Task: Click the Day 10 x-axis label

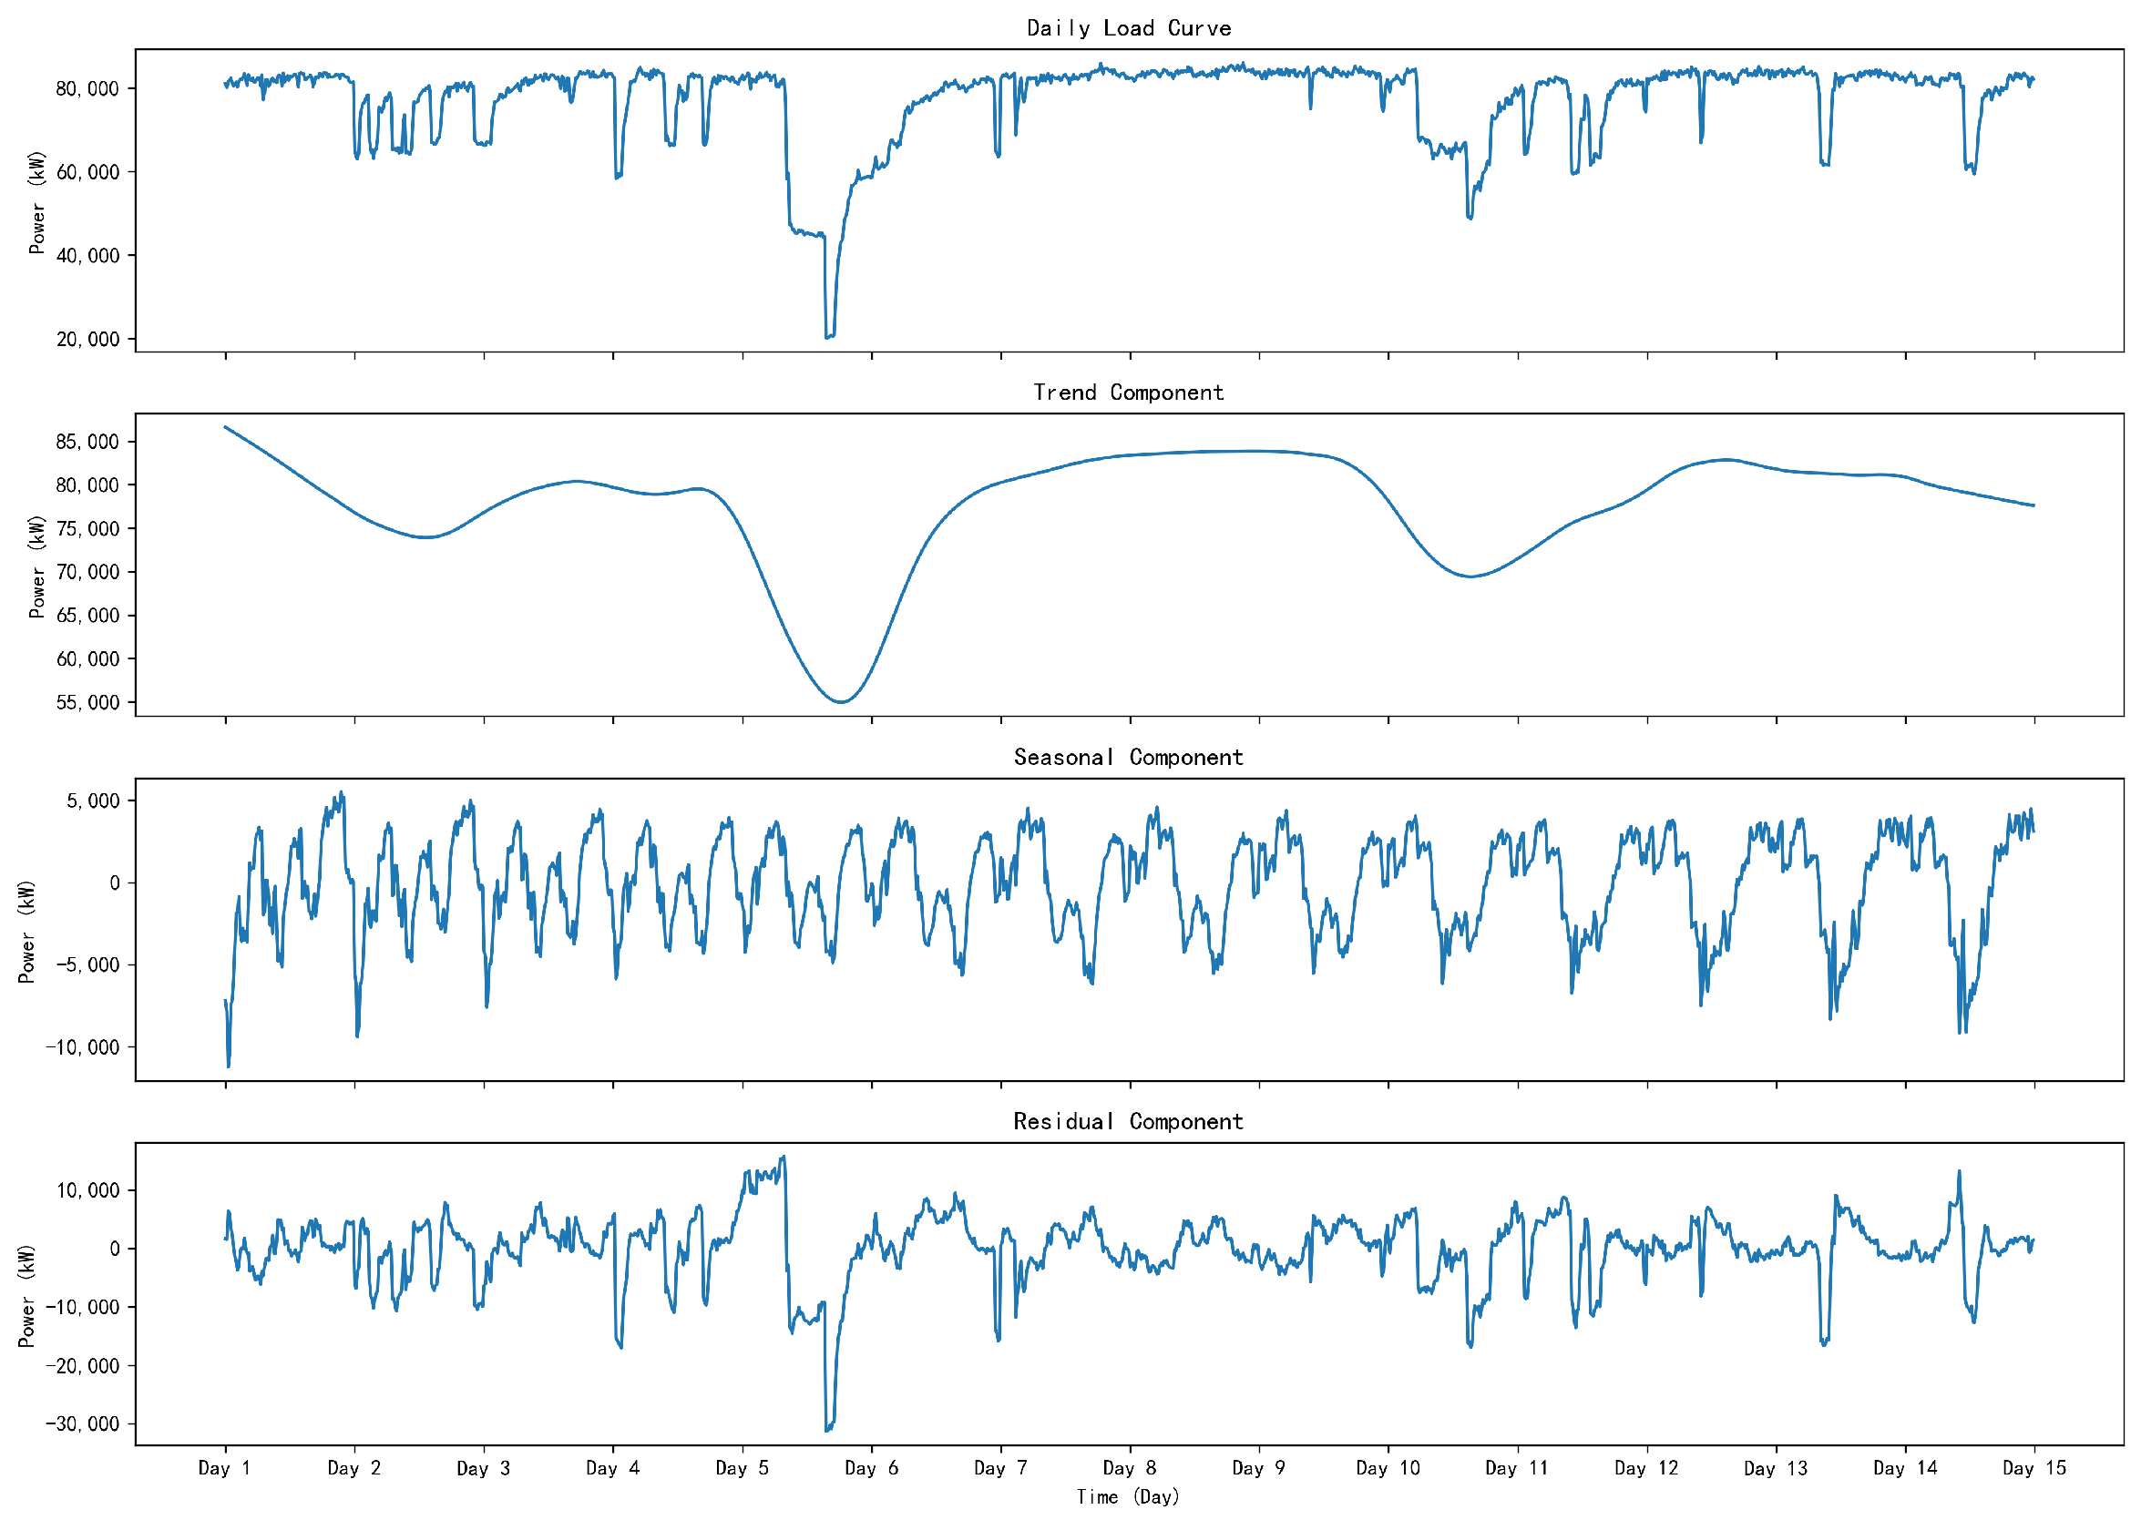Action: [1388, 1467]
